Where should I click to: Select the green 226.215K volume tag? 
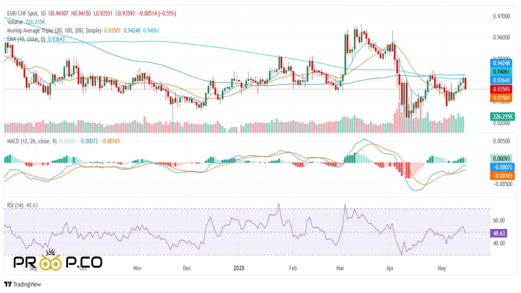[500, 117]
